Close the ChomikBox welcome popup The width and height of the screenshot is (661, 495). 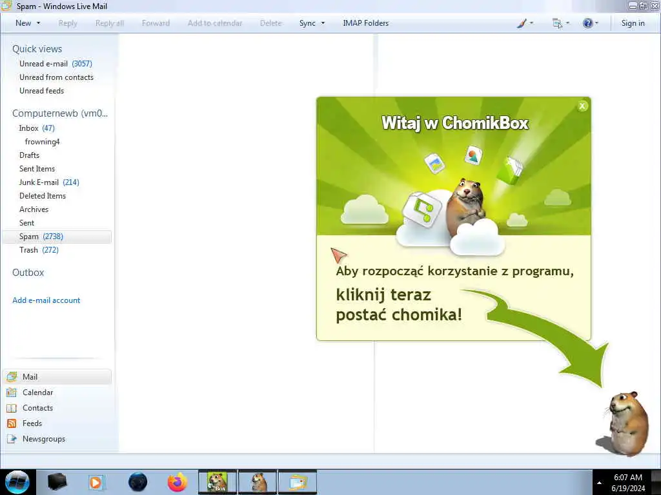pos(582,106)
